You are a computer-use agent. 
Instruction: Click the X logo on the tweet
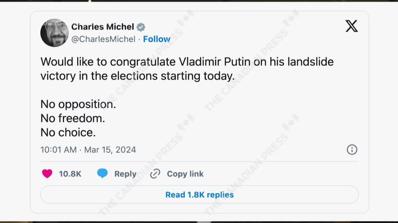pos(352,26)
